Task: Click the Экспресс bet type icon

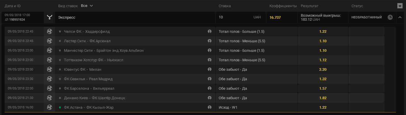Action: coord(50,18)
